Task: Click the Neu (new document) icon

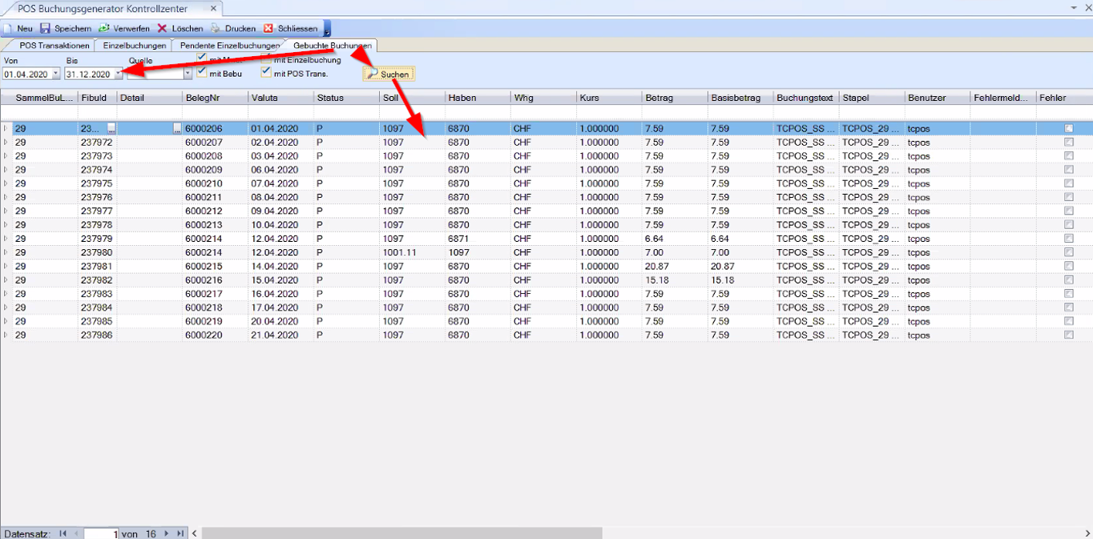Action: [x=7, y=28]
